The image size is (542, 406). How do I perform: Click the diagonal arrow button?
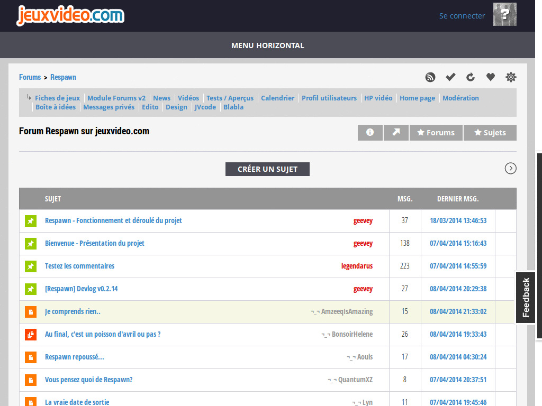click(x=396, y=133)
